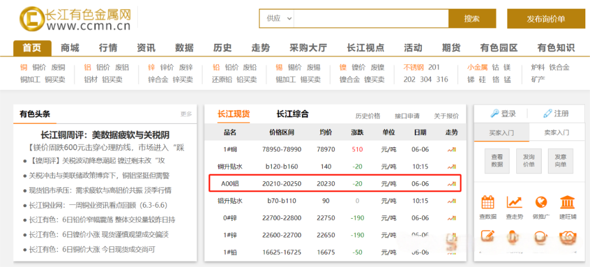Click the 发询价单 button
This screenshot has height=267, width=590.
529,161
